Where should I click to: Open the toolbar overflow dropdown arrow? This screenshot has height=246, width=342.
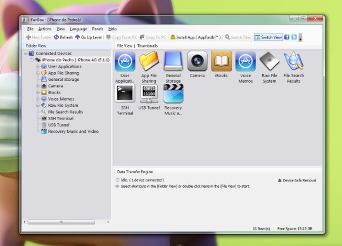coord(300,37)
